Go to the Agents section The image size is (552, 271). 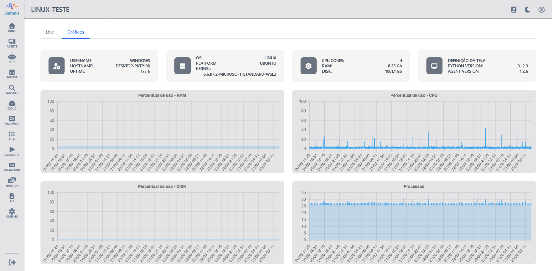12,43
